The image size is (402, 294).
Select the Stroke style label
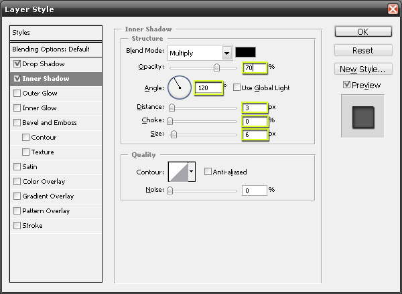[x=32, y=225]
